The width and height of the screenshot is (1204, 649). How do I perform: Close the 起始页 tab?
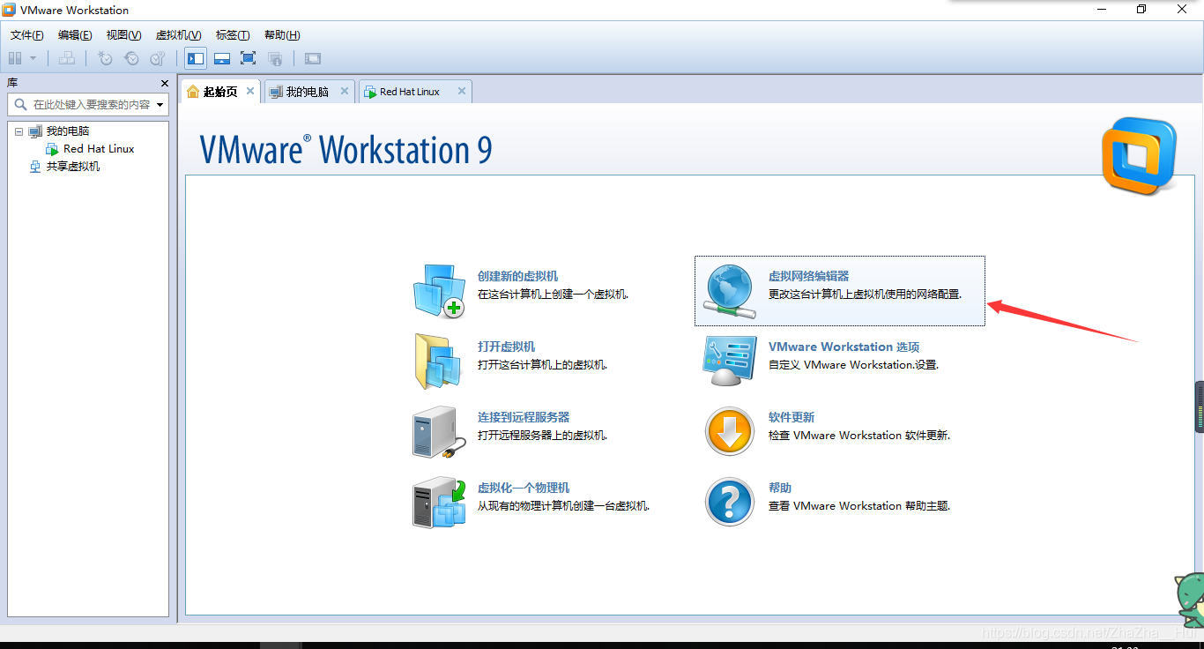[250, 91]
